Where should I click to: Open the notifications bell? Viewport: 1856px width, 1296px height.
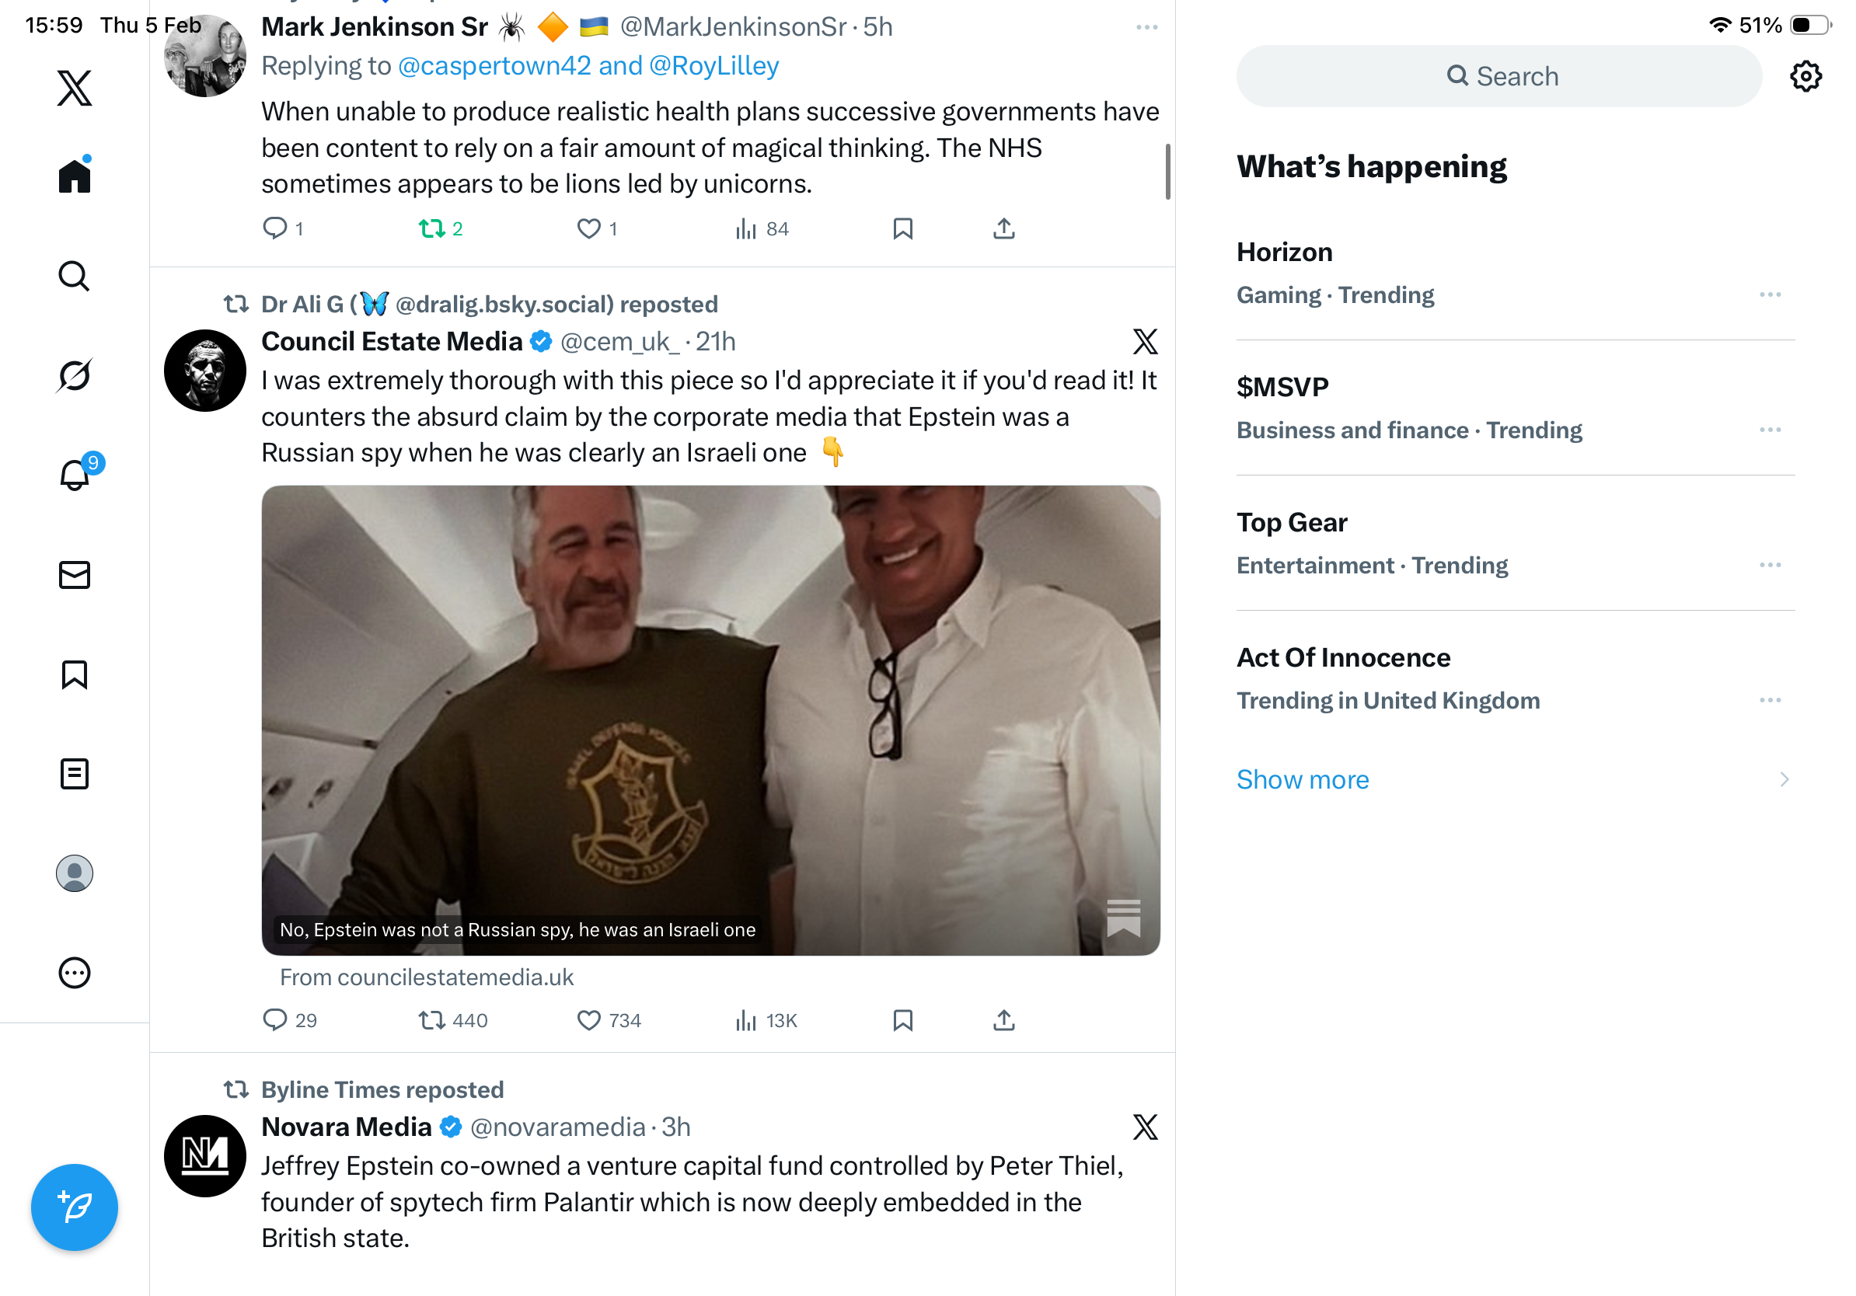point(75,474)
